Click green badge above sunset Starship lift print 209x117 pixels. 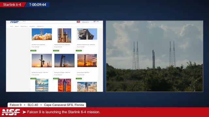[x=33, y=51]
